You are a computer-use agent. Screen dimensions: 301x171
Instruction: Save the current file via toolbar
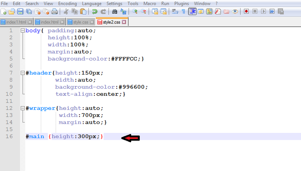click(20, 11)
